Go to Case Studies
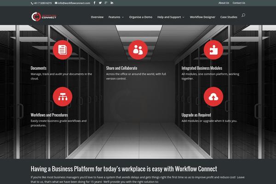Viewport: 276px width, 184px height. [x=229, y=17]
